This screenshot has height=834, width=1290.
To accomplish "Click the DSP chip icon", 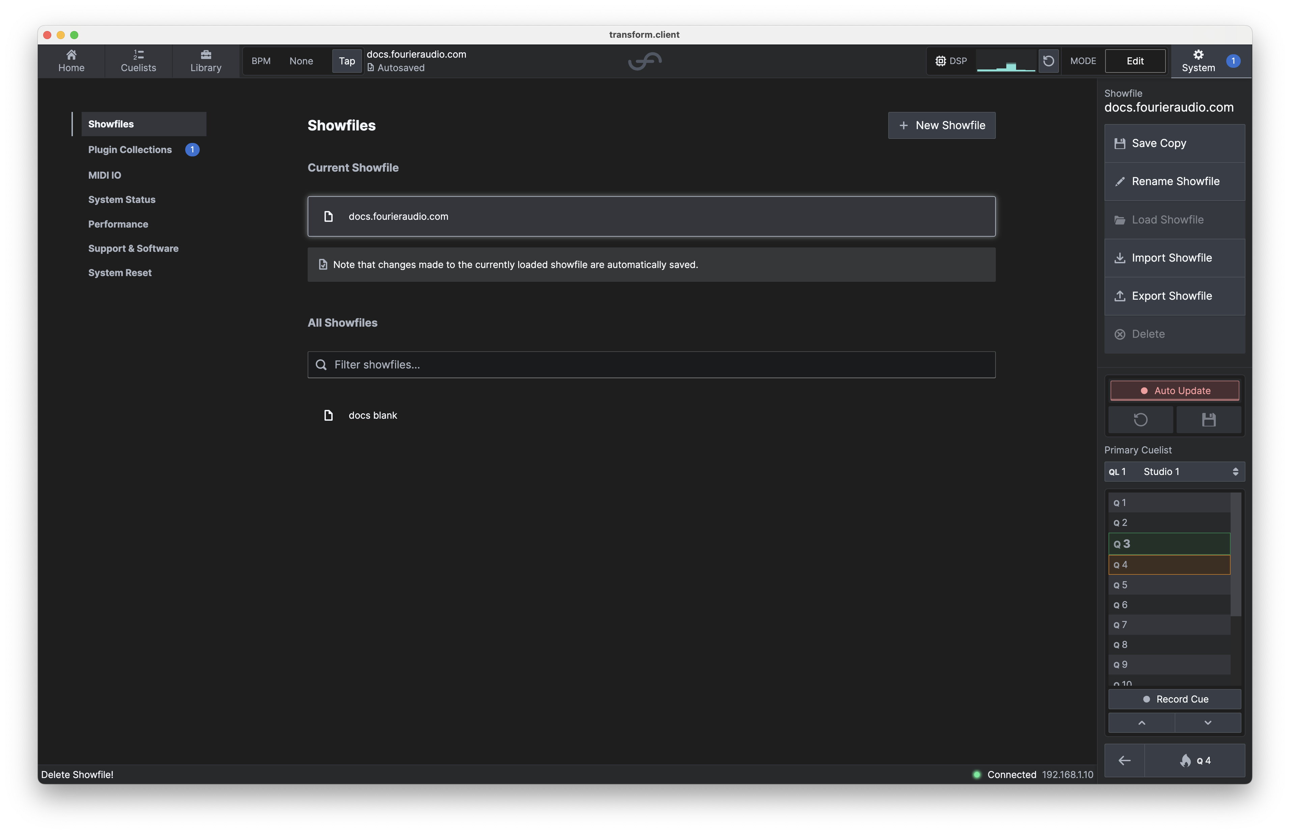I will [940, 61].
